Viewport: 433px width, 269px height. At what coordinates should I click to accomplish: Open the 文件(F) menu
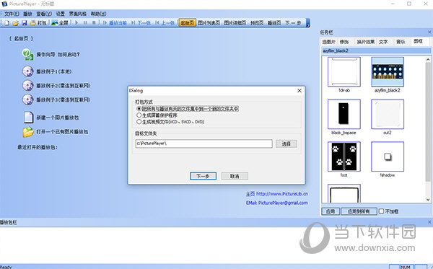[x=12, y=14]
